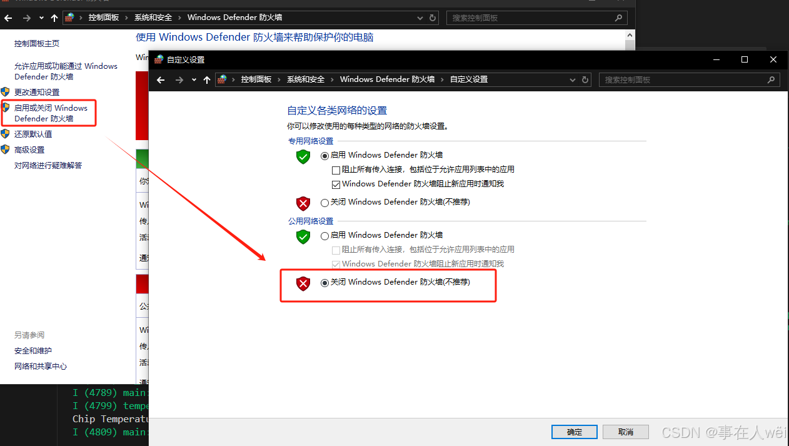
Task: Click Refresh icon in background window address bar
Action: coord(433,18)
